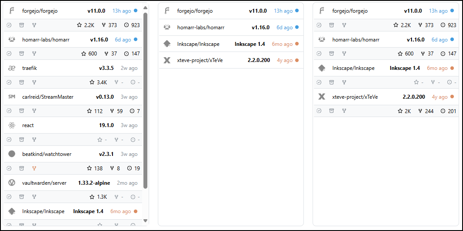Viewport: 463px width, 231px height.
Task: Click the traefik project logo icon
Action: [12, 68]
